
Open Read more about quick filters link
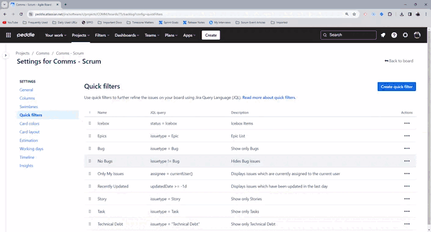point(269,97)
